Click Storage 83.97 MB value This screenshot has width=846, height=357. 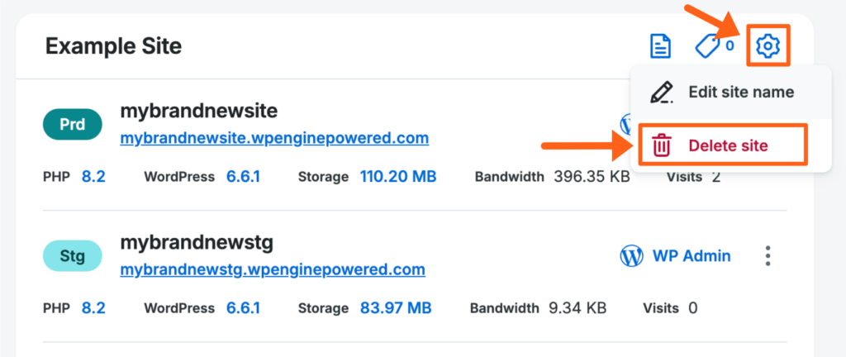[x=395, y=308]
